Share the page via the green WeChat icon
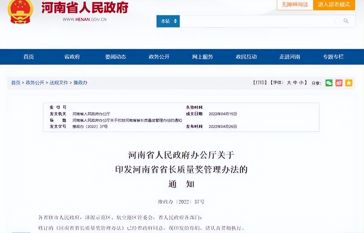Screen dimensions: 364x233 (329, 83)
